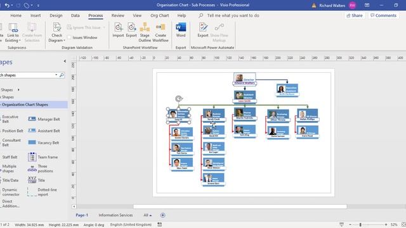Click the horizontal scrollbar left arrow
The width and height of the screenshot is (406, 228).
74,206
